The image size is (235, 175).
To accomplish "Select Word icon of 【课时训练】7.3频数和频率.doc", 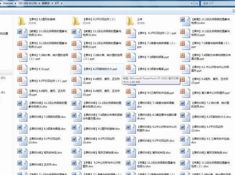I will pos(22,117).
